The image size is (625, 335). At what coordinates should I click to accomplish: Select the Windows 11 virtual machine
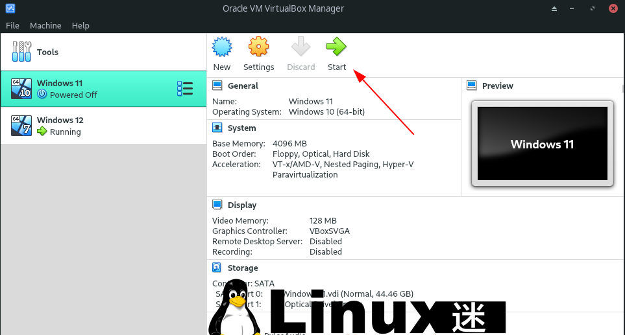point(103,89)
